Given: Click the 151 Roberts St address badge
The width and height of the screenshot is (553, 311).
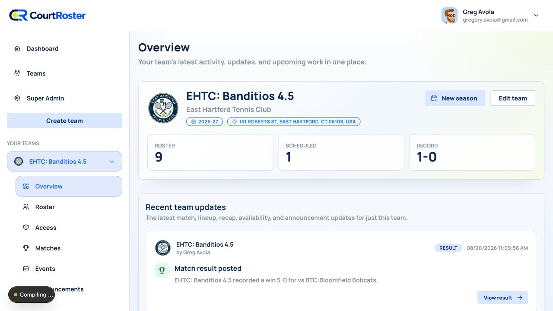Looking at the screenshot, I should click(294, 122).
